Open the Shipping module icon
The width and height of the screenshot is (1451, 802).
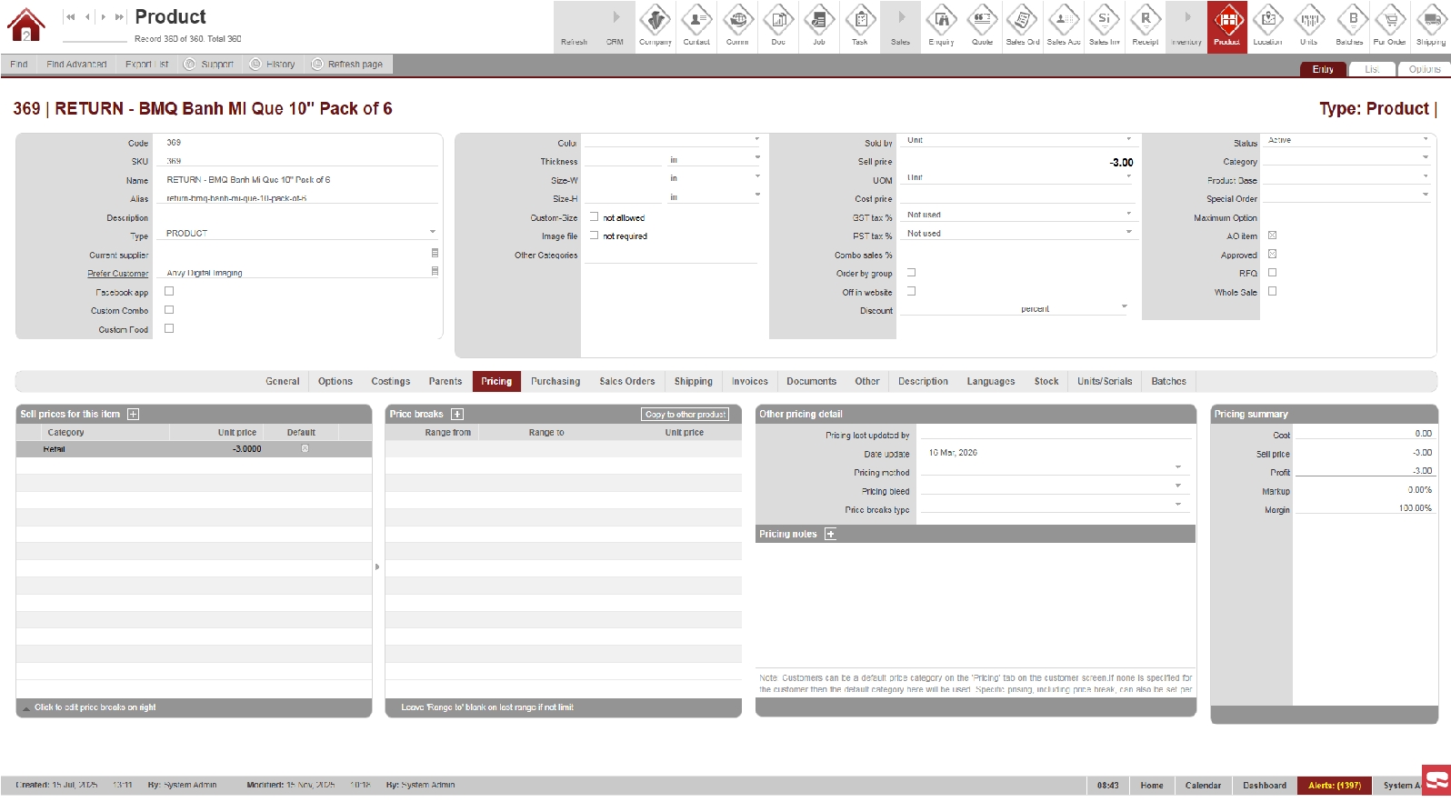tap(1431, 25)
